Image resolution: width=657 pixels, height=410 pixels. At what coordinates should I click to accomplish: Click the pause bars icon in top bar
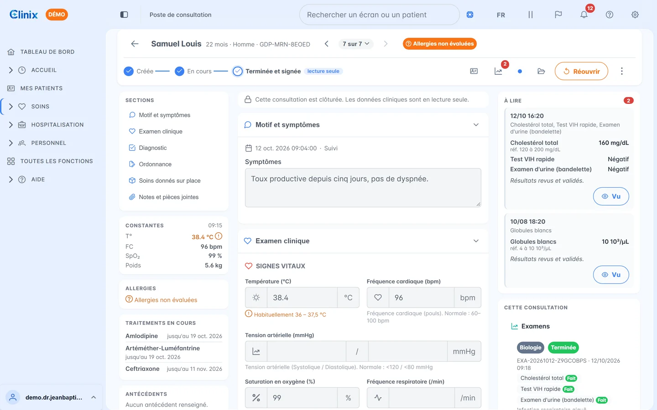click(530, 15)
